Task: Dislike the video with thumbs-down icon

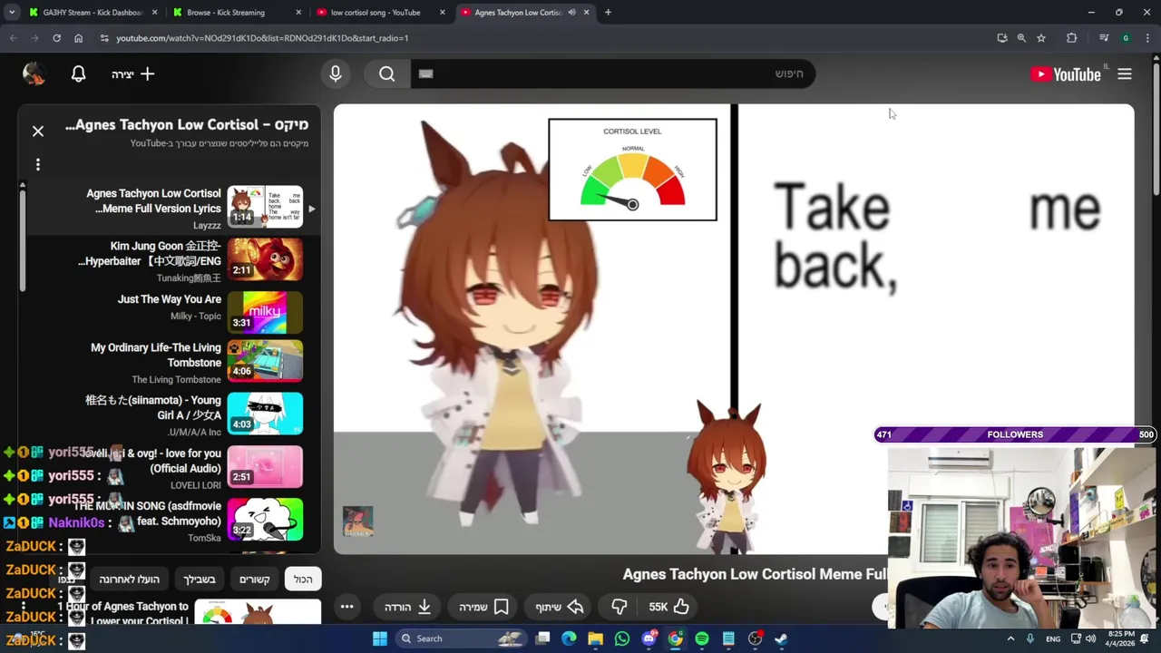Action: (620, 607)
